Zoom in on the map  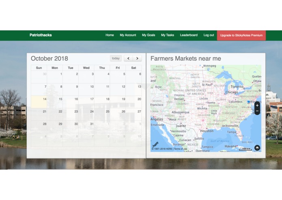(257, 106)
